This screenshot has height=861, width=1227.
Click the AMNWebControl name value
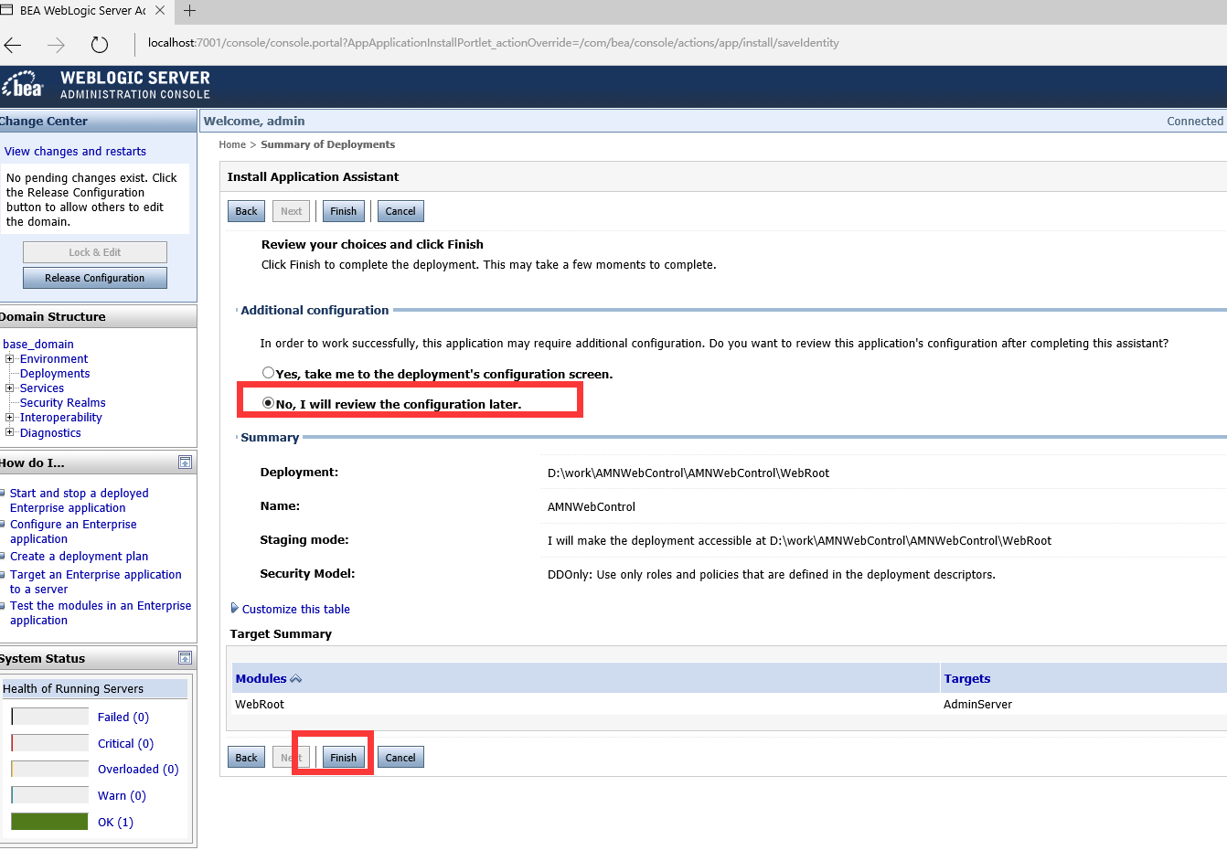coord(591,507)
